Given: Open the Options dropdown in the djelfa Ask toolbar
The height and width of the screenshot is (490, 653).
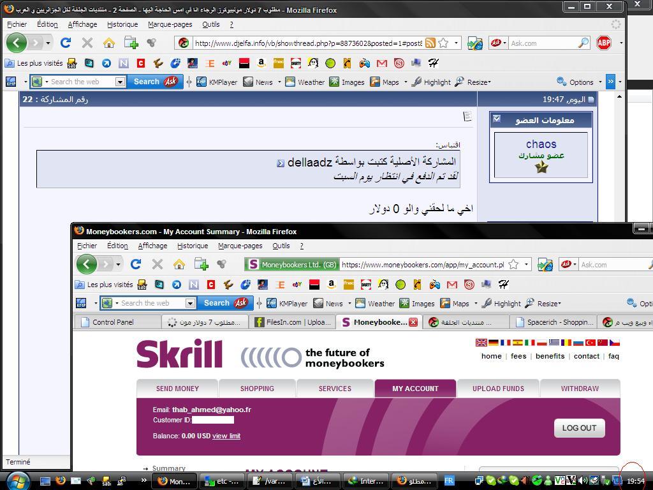Looking at the screenshot, I should [600, 82].
